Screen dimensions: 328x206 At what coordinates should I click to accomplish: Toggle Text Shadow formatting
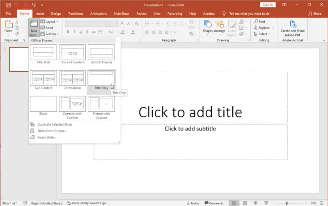(x=87, y=32)
